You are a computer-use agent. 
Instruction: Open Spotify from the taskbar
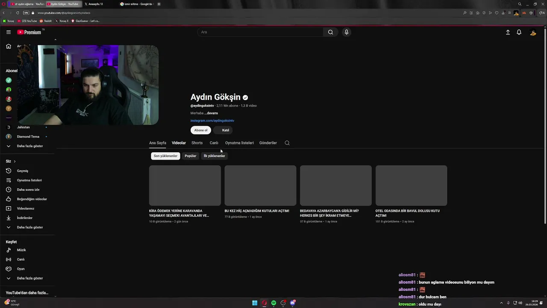273,303
